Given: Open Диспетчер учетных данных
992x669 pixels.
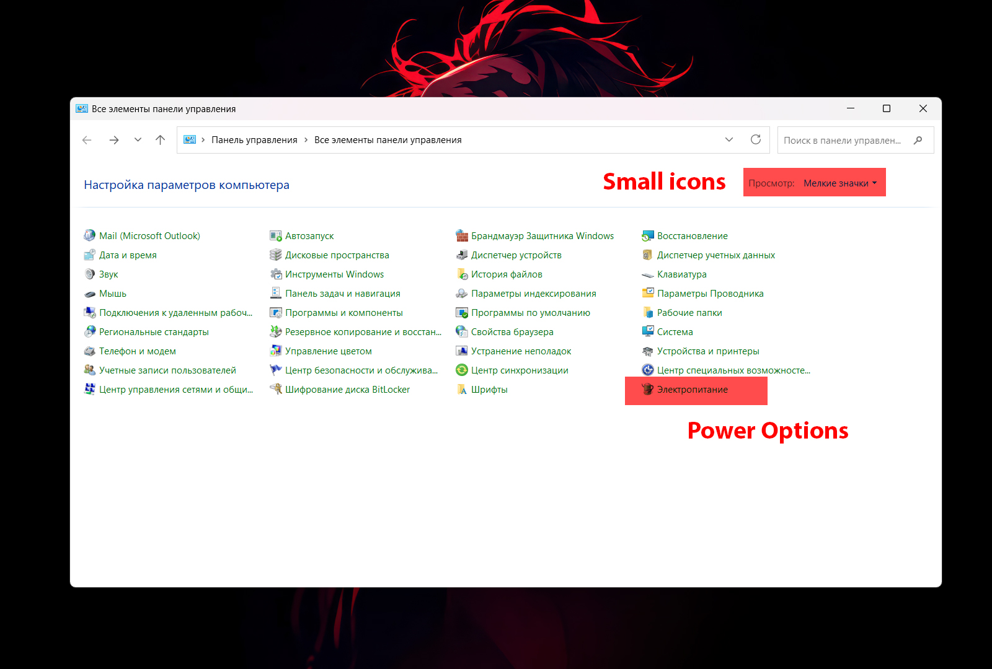Looking at the screenshot, I should (x=716, y=255).
